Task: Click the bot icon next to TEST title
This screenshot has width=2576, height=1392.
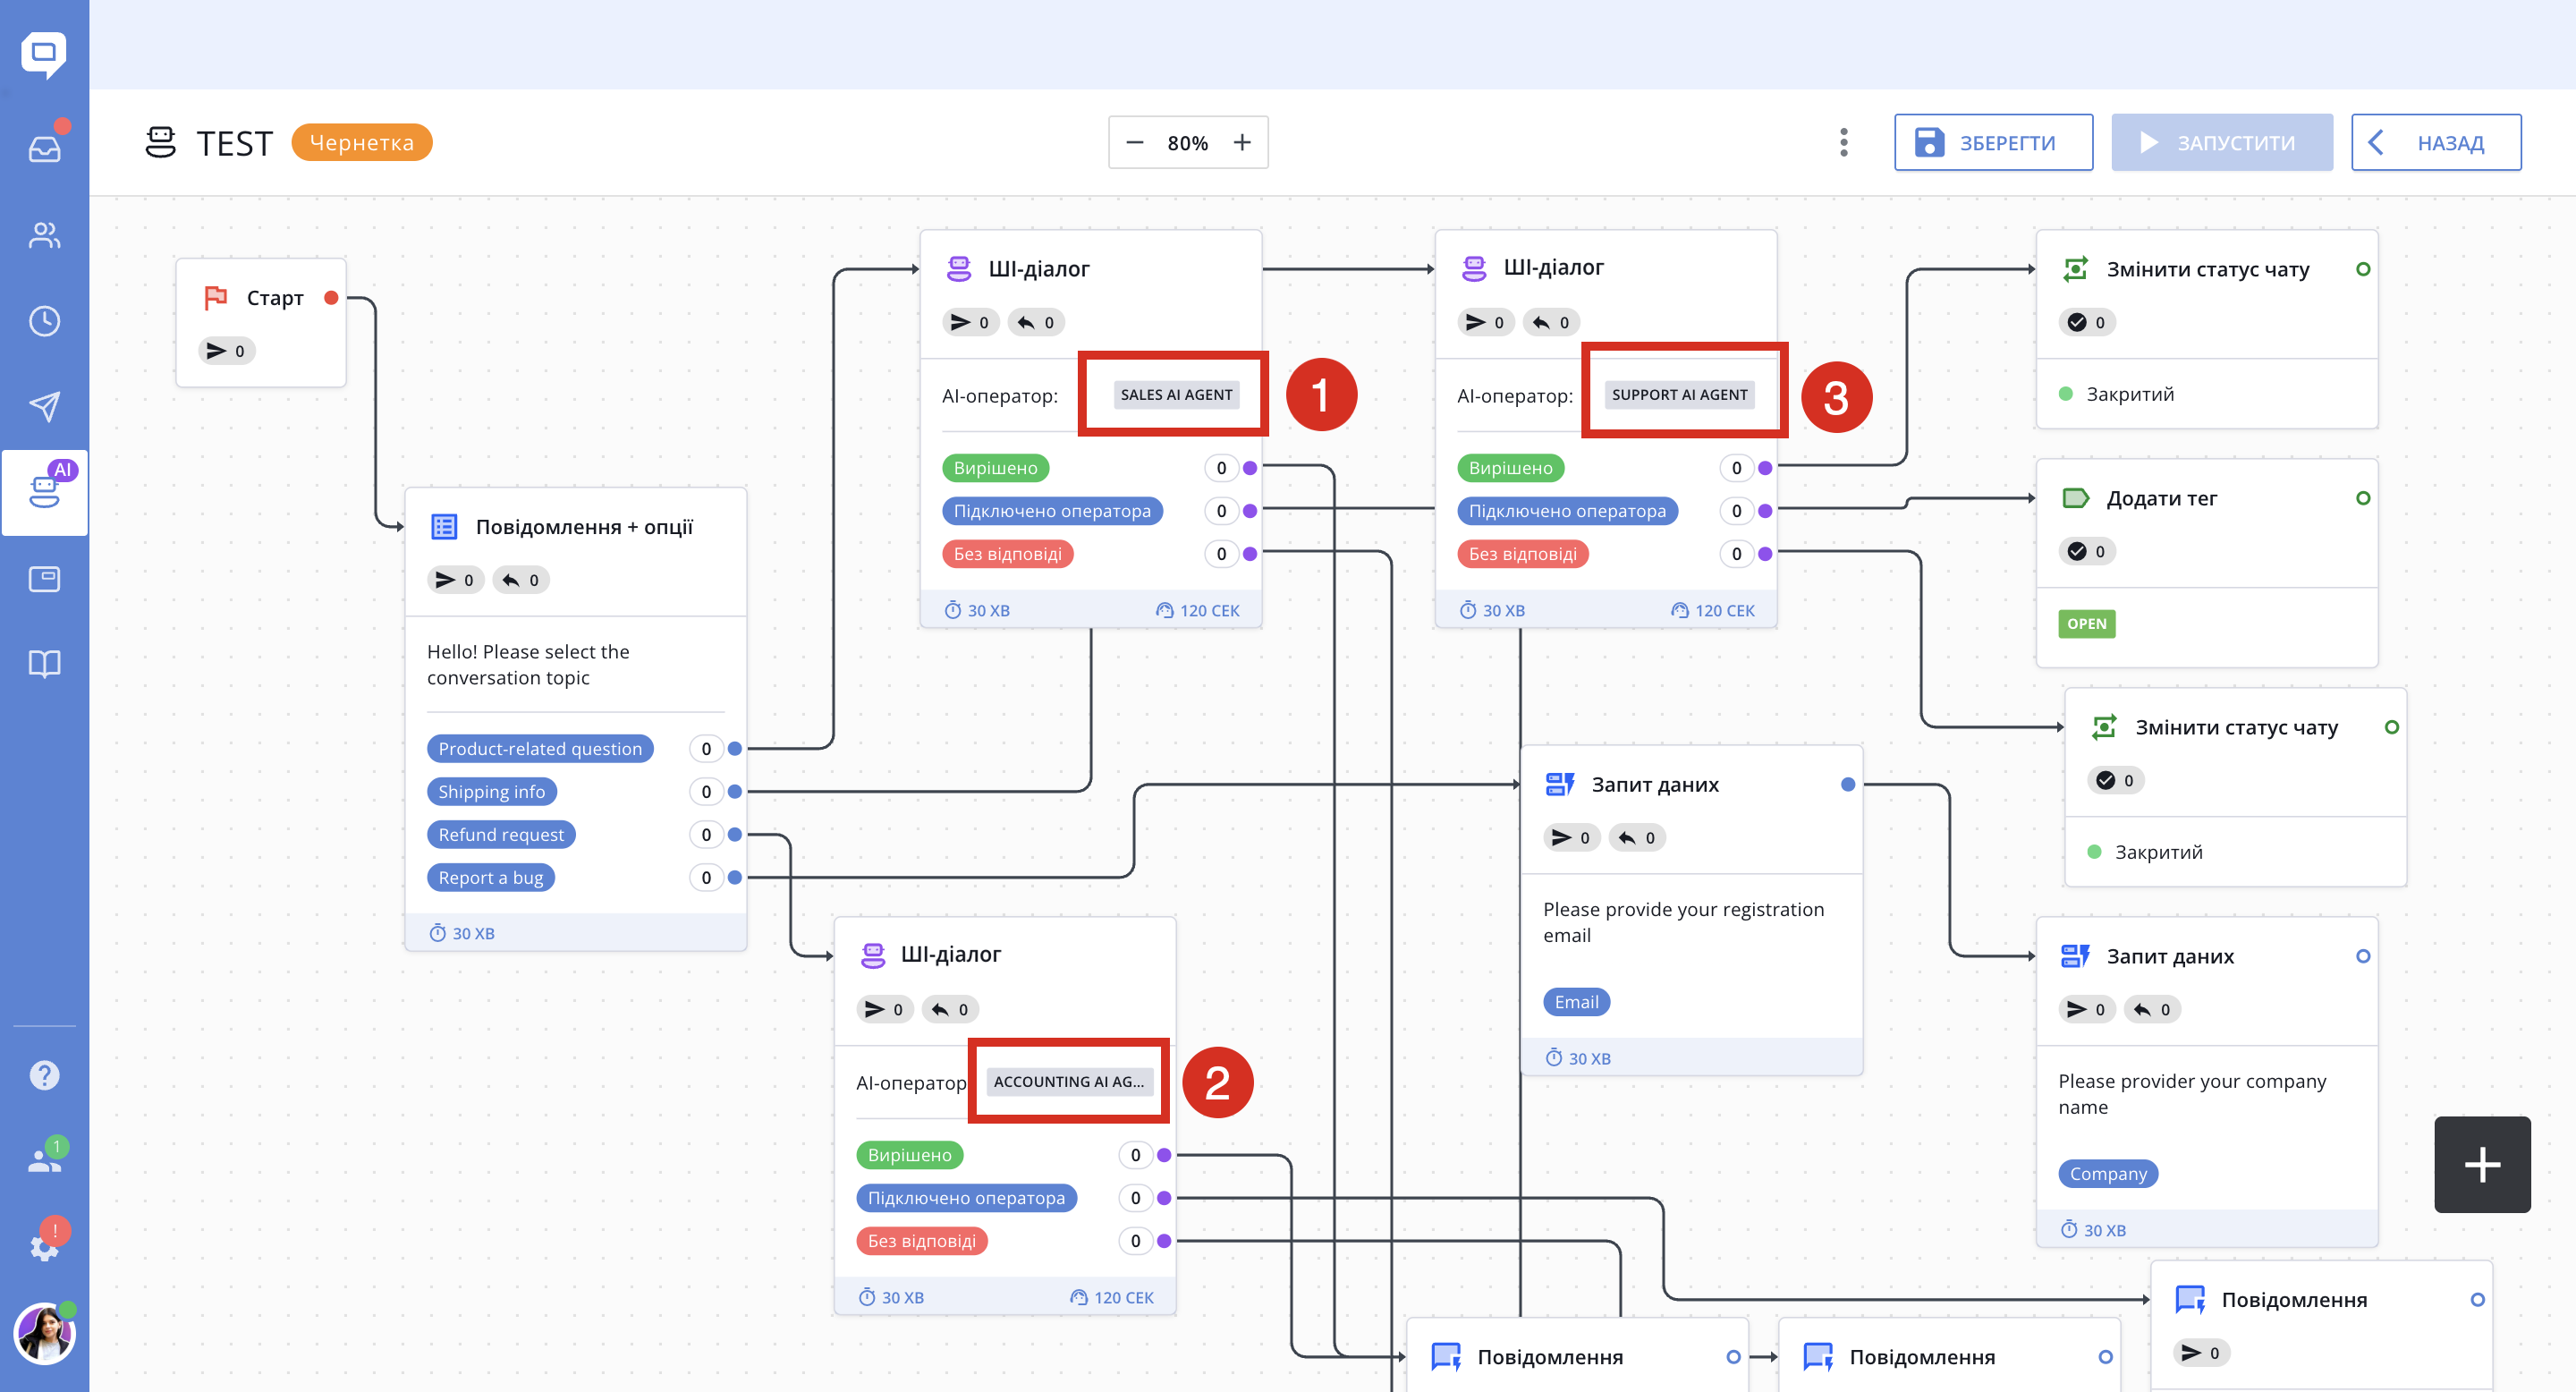Action: click(x=160, y=143)
